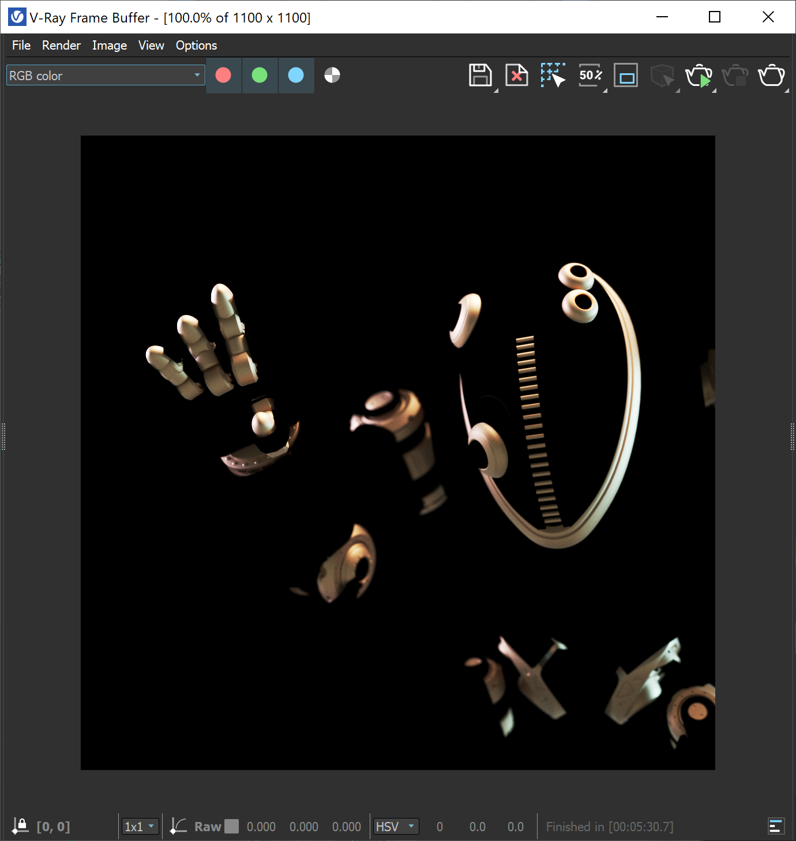Clear the current frame buffer image
796x841 pixels.
[x=516, y=75]
